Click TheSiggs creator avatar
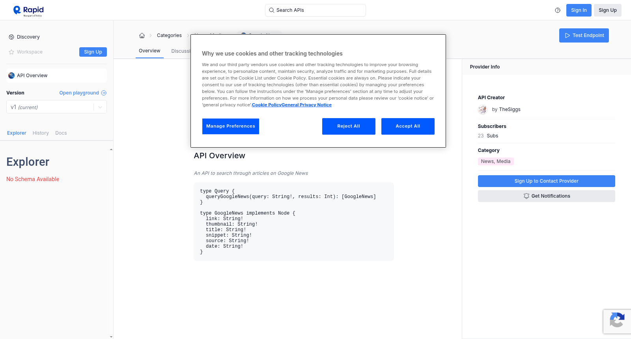 point(483,109)
